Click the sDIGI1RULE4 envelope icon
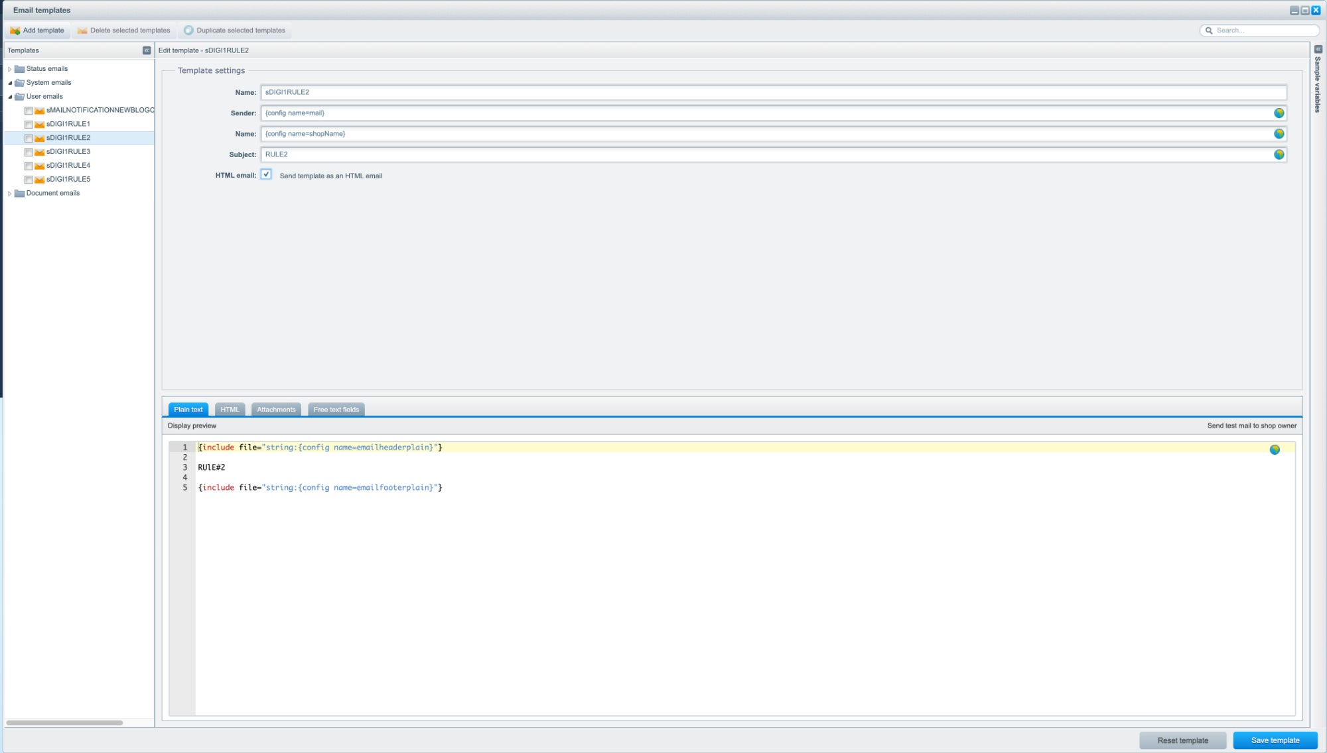 (x=39, y=166)
